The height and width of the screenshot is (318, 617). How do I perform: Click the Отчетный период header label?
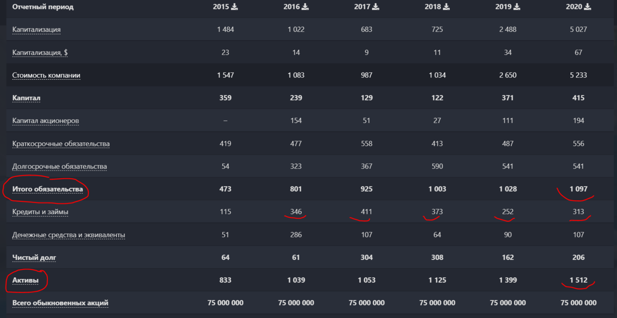pyautogui.click(x=43, y=7)
